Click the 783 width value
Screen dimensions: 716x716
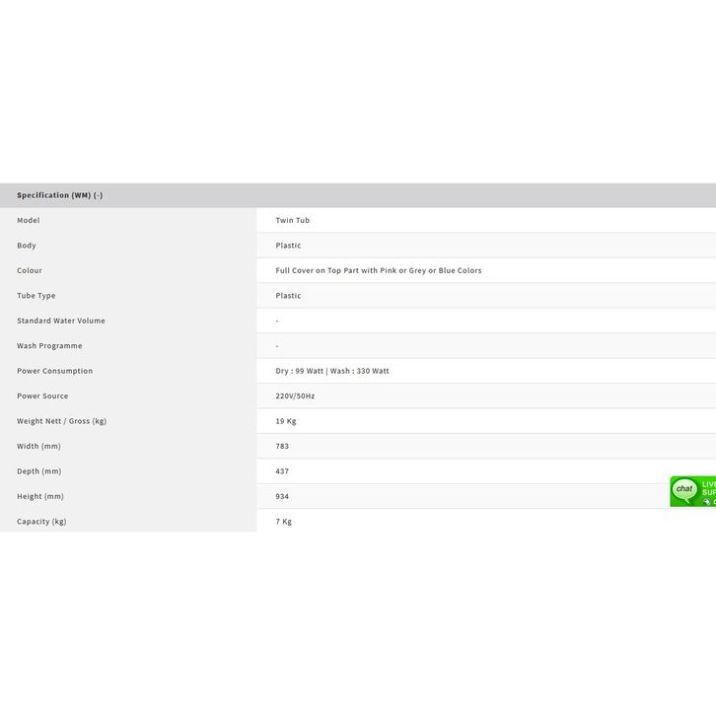[x=282, y=447]
